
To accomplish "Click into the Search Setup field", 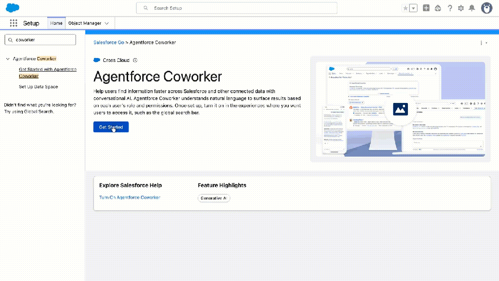I will click(236, 8).
